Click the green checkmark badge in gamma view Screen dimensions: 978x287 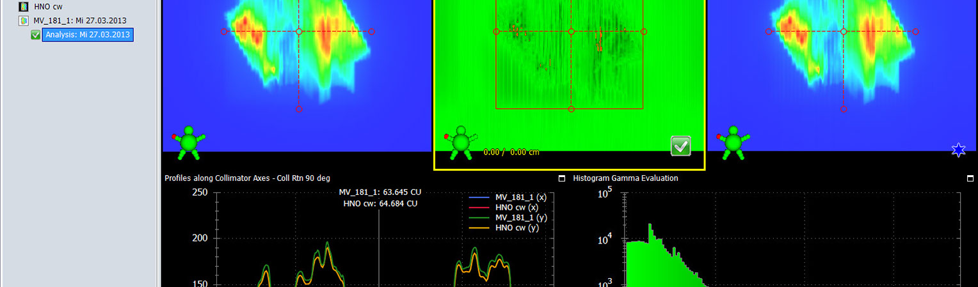(681, 146)
